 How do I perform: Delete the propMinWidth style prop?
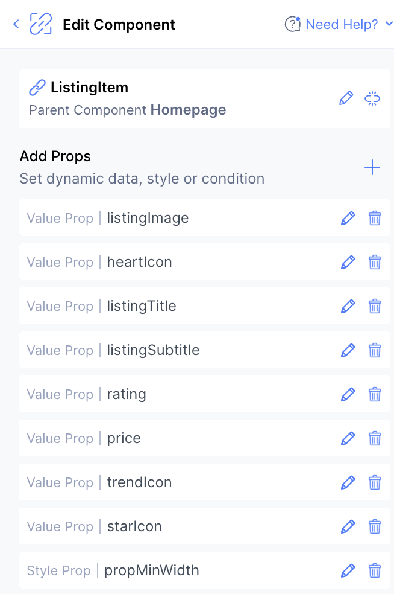(375, 570)
